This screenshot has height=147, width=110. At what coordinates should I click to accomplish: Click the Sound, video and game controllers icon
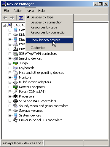tap(15, 106)
